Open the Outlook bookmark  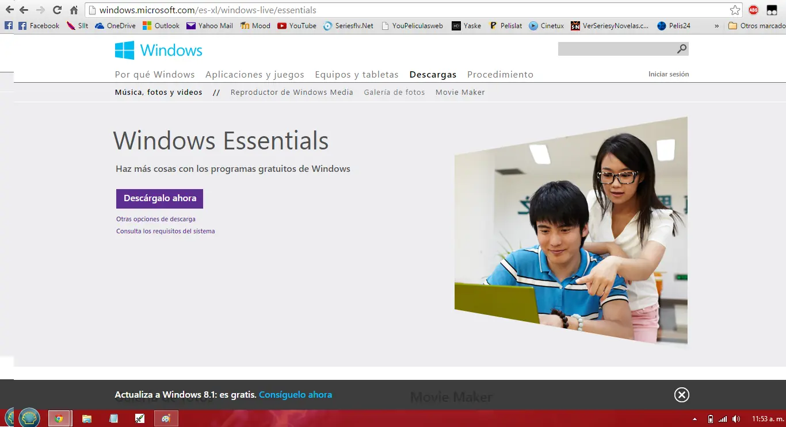161,26
